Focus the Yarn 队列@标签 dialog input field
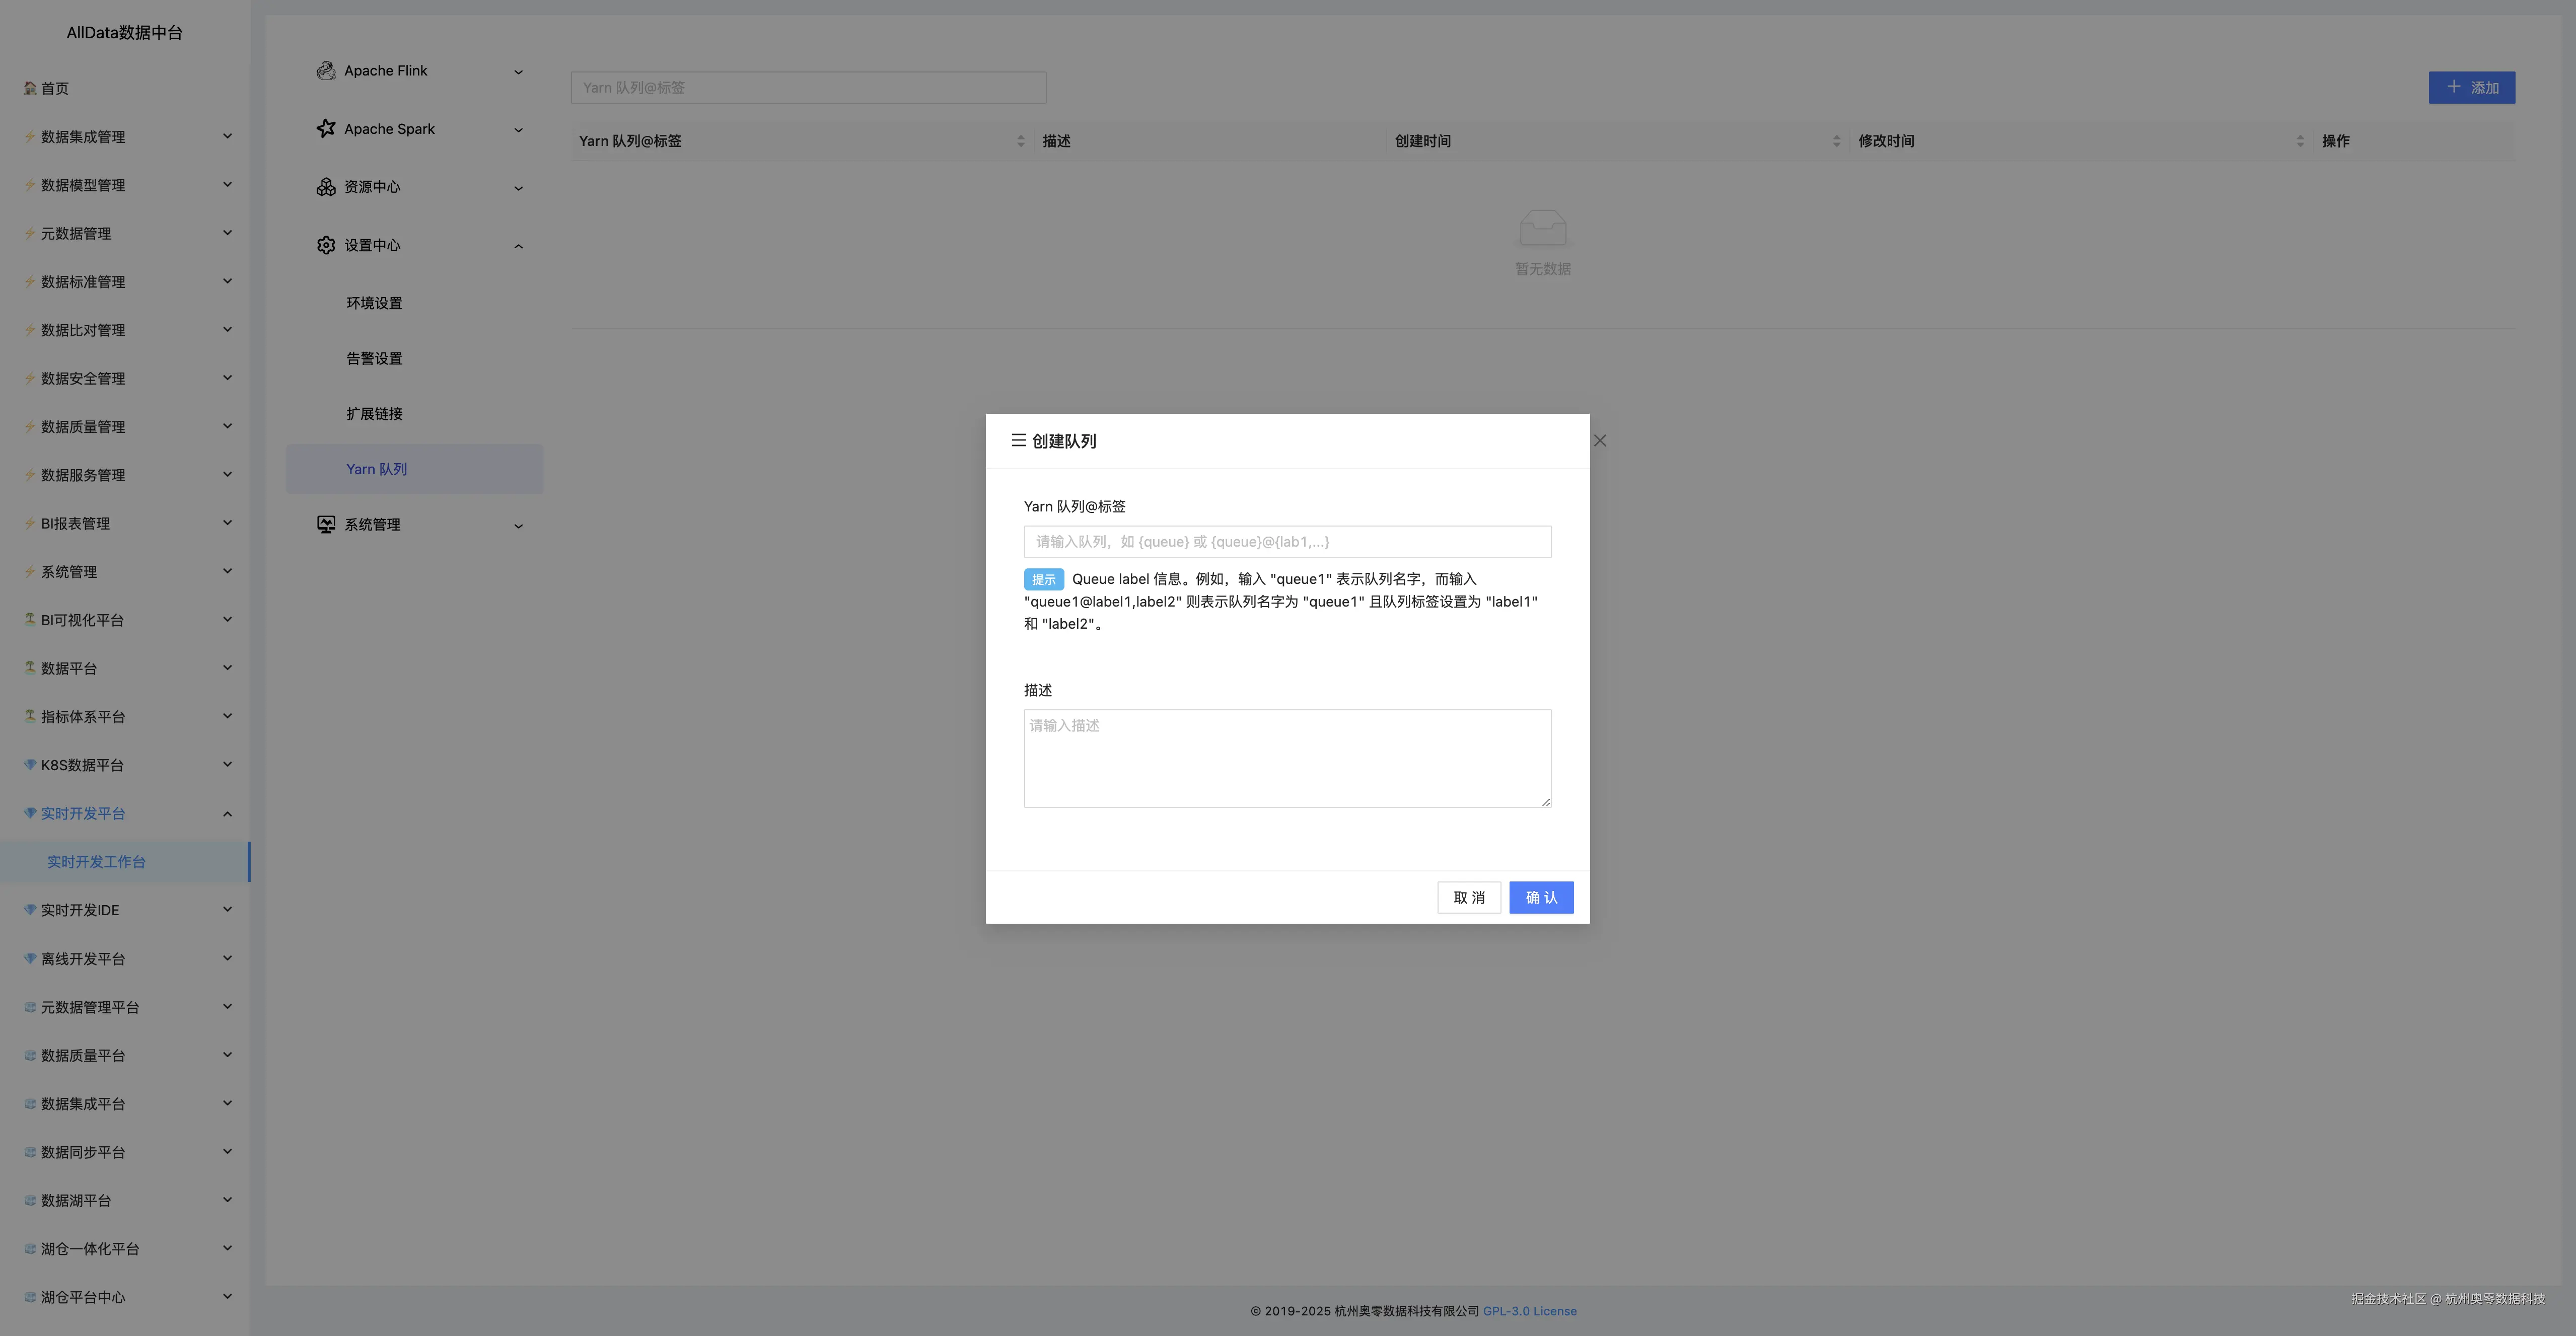This screenshot has width=2576, height=1336. click(x=1287, y=542)
